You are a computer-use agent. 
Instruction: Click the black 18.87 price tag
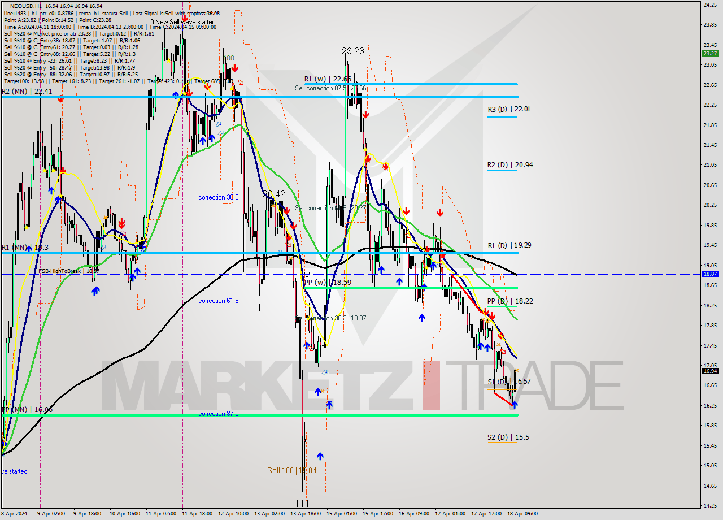coord(709,274)
